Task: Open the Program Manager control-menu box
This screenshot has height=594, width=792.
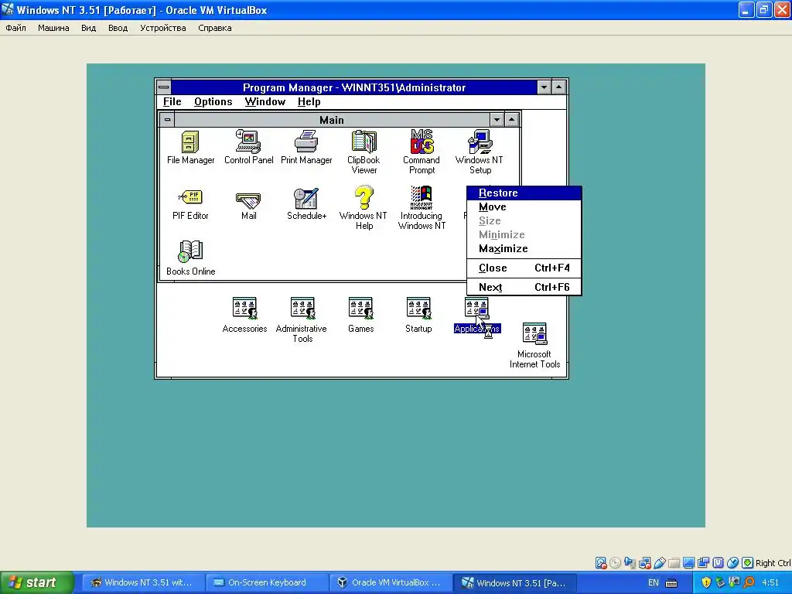Action: click(164, 87)
